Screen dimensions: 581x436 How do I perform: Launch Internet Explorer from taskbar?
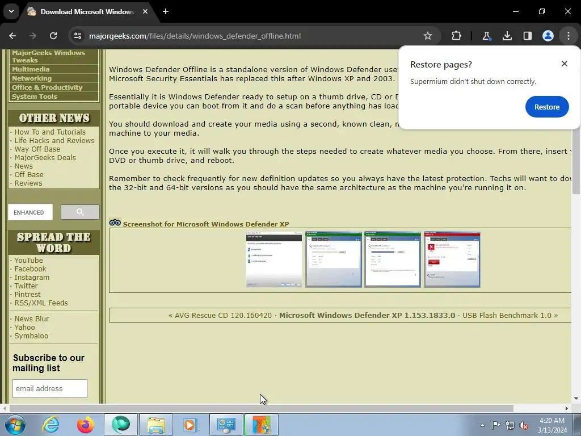[x=50, y=425]
